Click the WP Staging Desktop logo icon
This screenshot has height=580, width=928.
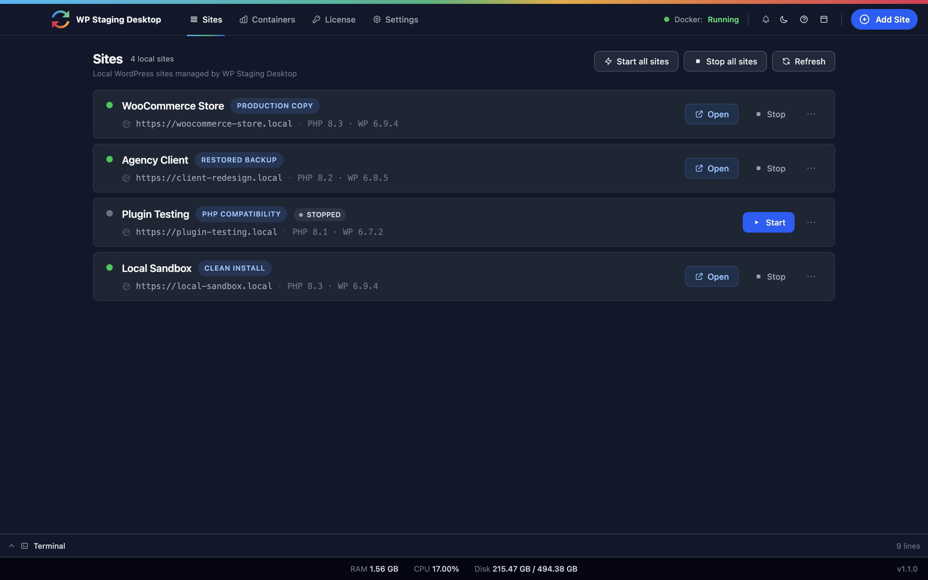point(61,19)
